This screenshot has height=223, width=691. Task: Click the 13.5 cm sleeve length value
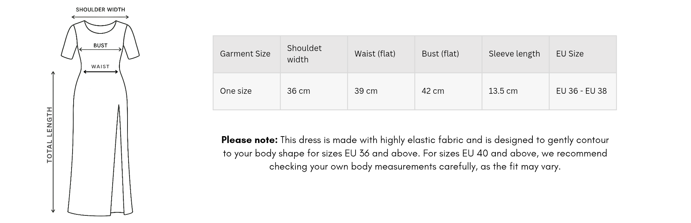click(503, 91)
